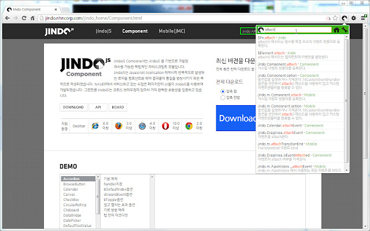370x231 pixels.
Task: Click the attach search input field
Action: click(298, 29)
